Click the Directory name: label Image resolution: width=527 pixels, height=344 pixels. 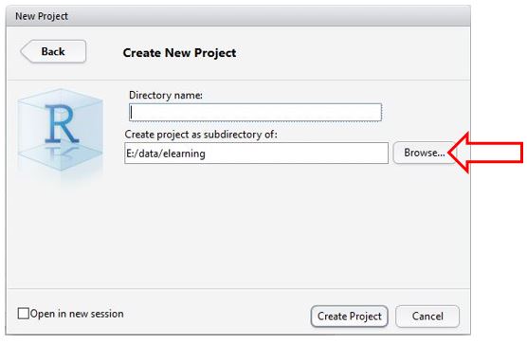[166, 95]
